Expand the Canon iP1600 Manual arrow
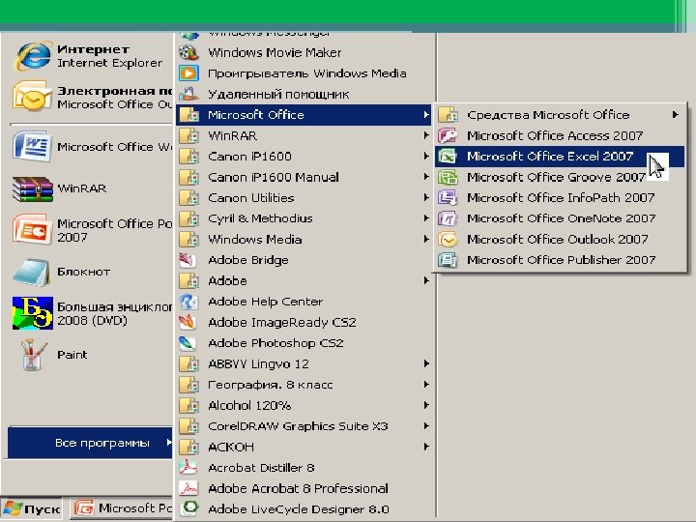This screenshot has width=696, height=522. (426, 177)
